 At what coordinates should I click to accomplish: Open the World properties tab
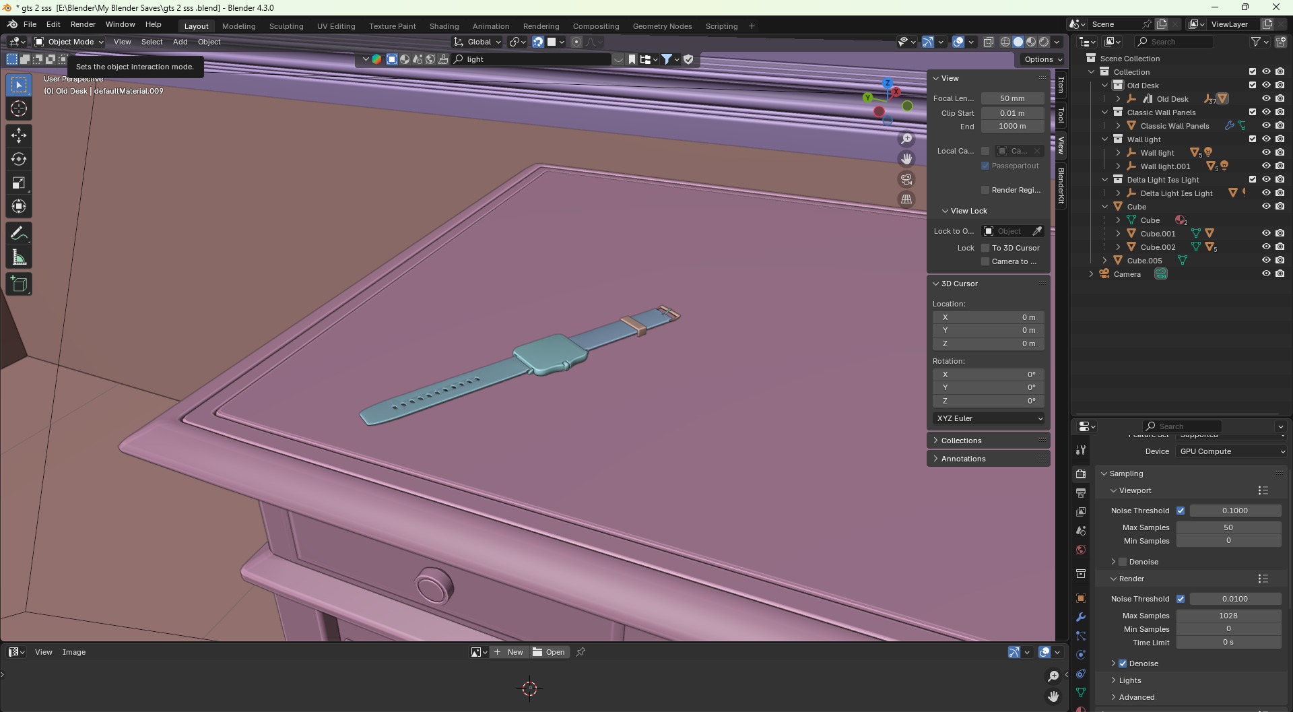coord(1081,550)
